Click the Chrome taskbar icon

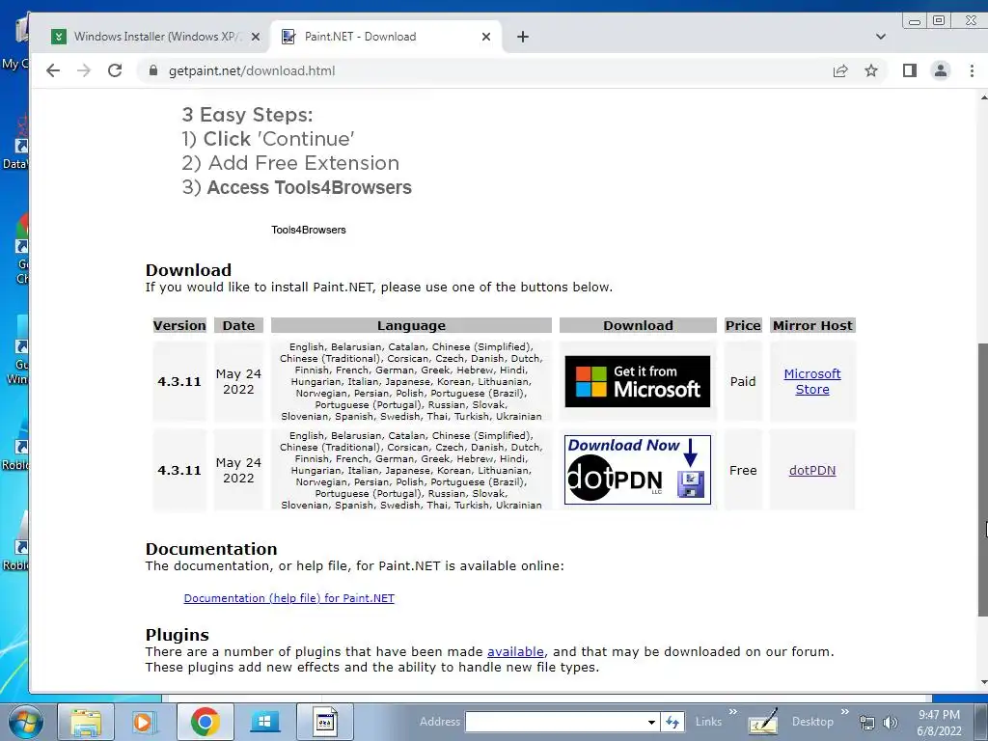click(205, 722)
